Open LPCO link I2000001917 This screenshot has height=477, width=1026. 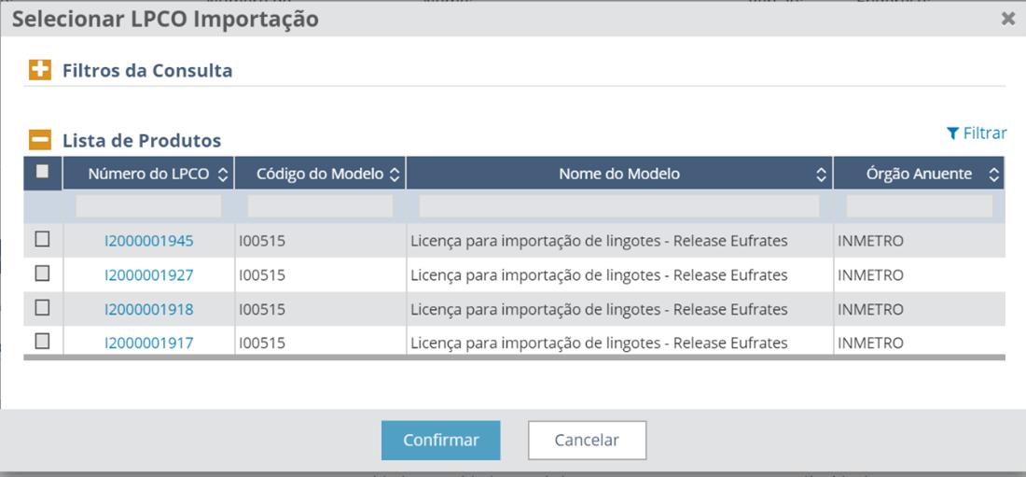(x=149, y=344)
